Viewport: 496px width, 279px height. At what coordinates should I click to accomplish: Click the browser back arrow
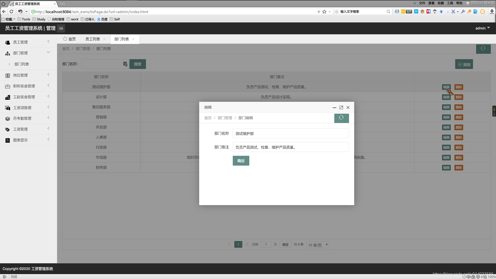[x=4, y=12]
